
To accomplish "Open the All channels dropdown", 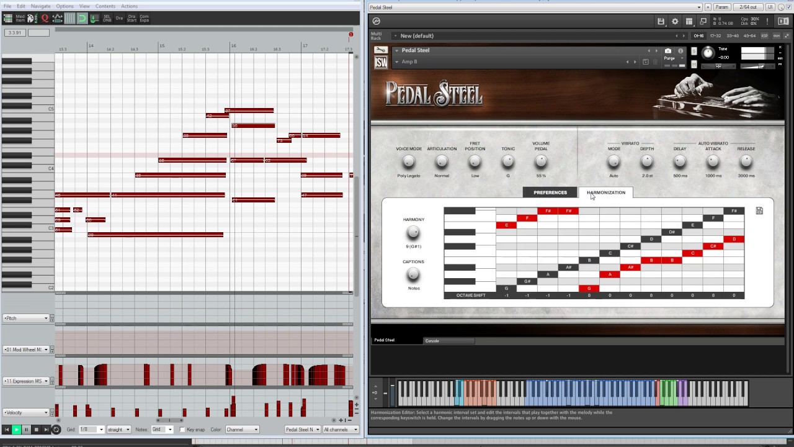I will (x=341, y=430).
